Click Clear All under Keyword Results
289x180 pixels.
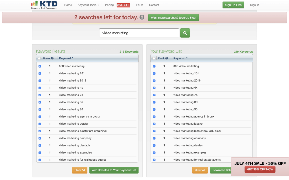(79, 170)
